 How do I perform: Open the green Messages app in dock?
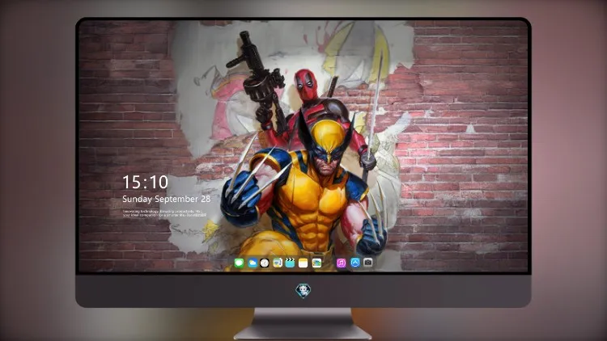(x=239, y=263)
